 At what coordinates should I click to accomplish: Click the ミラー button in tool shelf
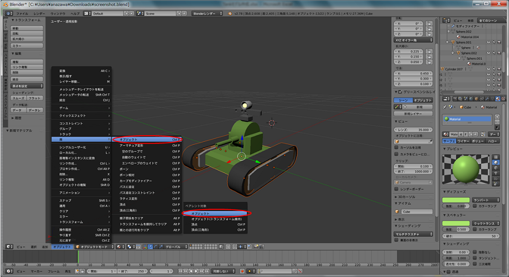27,45
